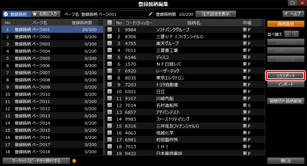Click stock name 信越化学

coord(164,133)
